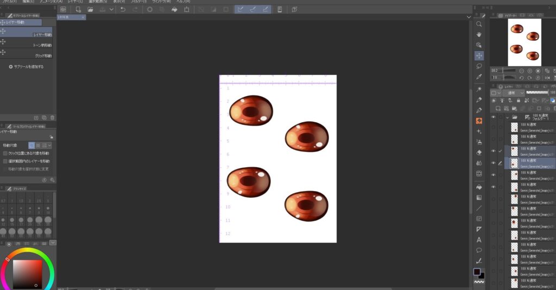Select the Hand pan tool
This screenshot has width=556, height=290.
[479, 35]
